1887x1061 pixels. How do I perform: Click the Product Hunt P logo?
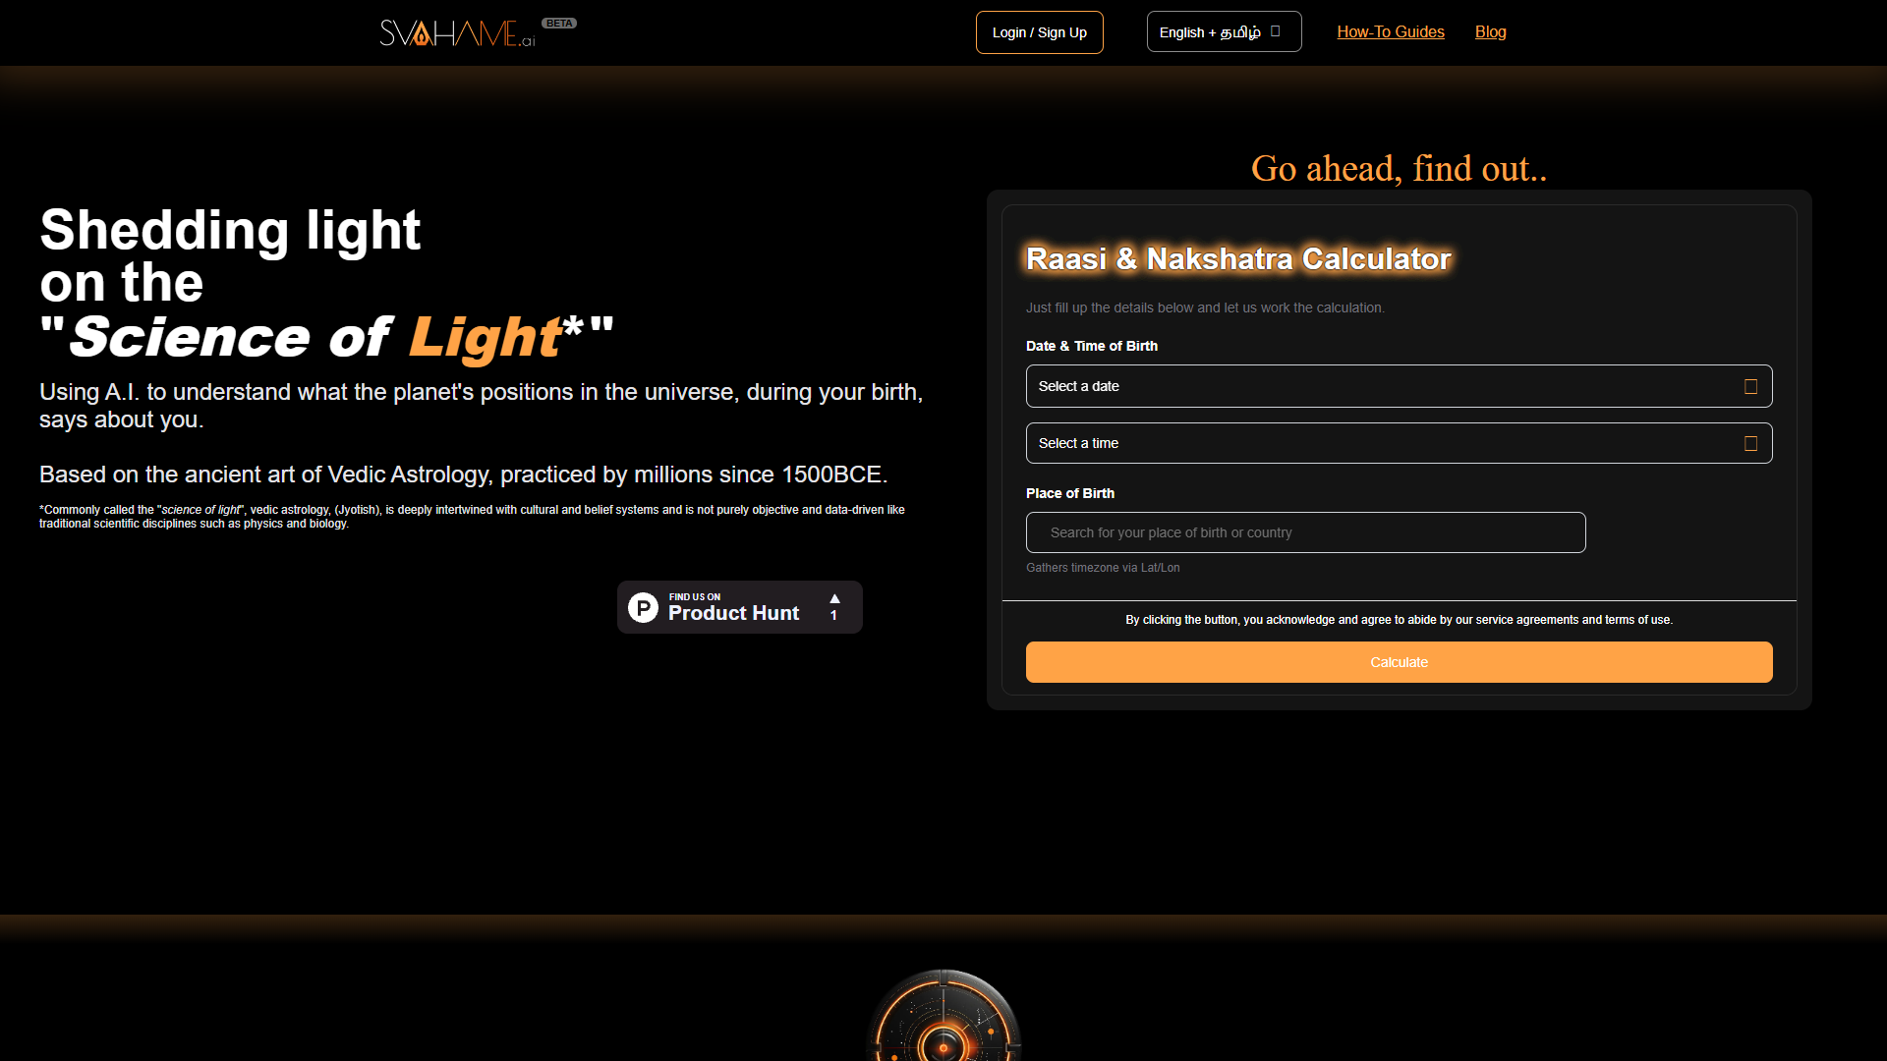pos(643,607)
